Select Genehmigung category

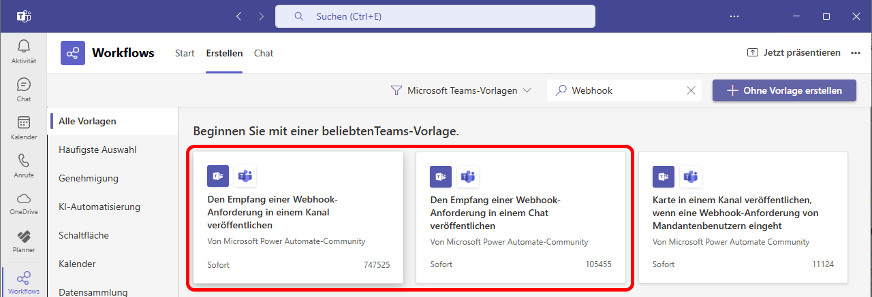(89, 178)
